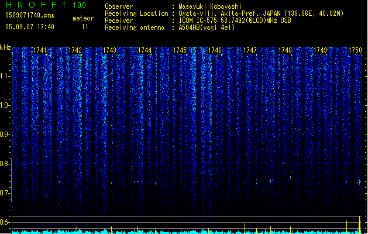The width and height of the screenshot is (368, 234).
Task: Click the kHz axis unit label
Action: [x=5, y=47]
